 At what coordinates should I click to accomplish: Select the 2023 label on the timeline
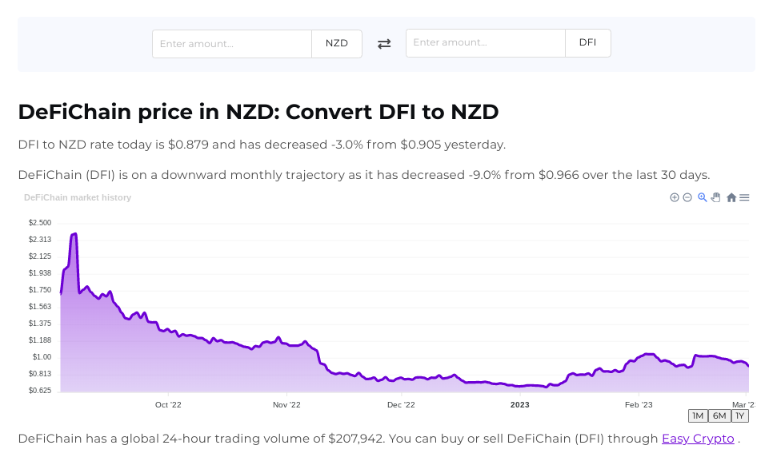(519, 405)
